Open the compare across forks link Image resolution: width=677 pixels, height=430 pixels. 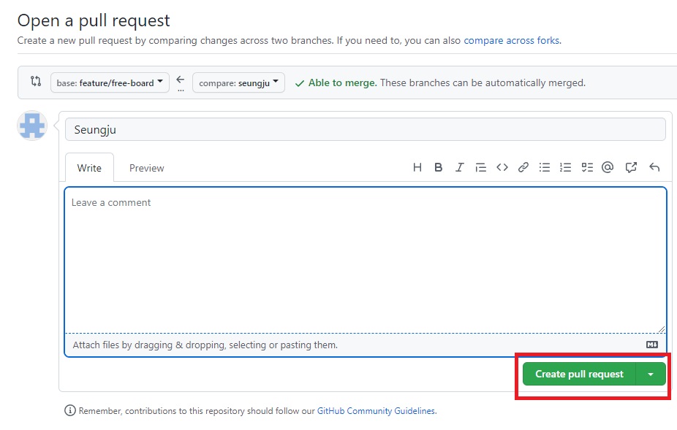(x=512, y=41)
